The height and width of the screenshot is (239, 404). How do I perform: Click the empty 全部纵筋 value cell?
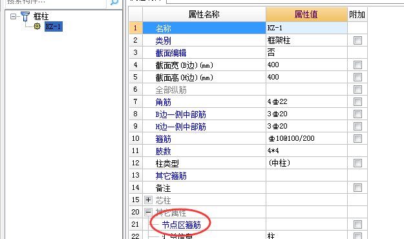[306, 89]
